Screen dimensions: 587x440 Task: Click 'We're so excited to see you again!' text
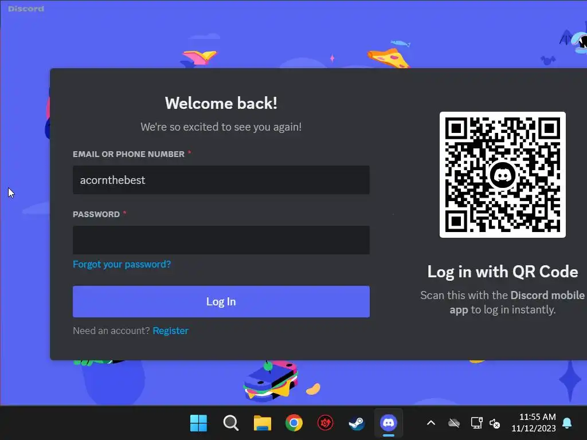(221, 127)
